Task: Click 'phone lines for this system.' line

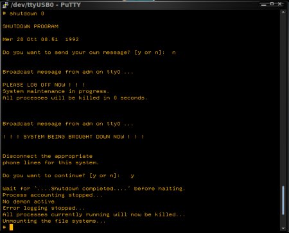Action: click(x=51, y=162)
